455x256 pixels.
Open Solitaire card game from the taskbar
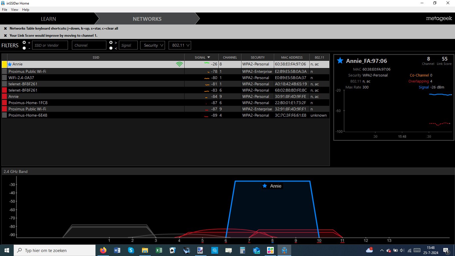tap(173, 250)
